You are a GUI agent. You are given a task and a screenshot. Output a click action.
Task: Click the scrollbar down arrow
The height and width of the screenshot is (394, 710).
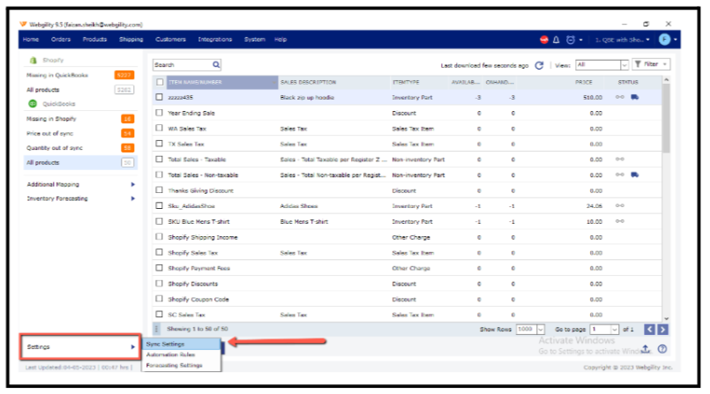(666, 318)
